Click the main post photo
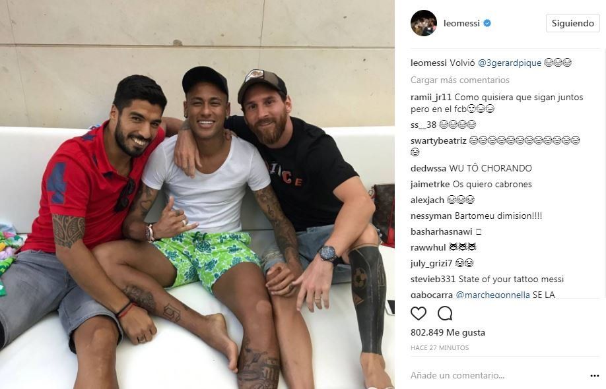This screenshot has height=389, width=606. click(x=197, y=194)
